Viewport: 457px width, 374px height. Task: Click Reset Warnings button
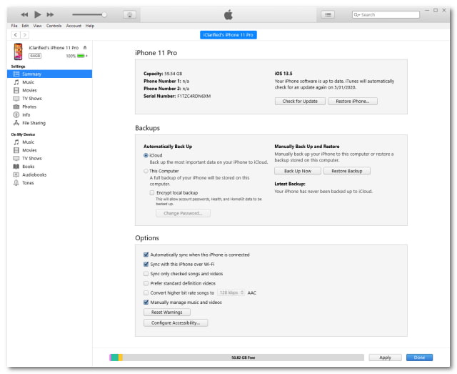pos(167,313)
